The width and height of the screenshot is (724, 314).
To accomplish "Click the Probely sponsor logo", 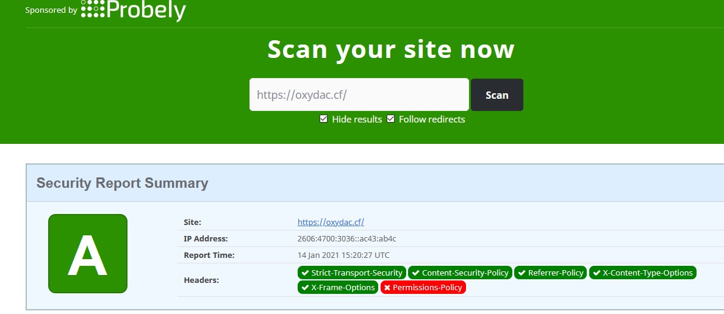I will click(134, 10).
